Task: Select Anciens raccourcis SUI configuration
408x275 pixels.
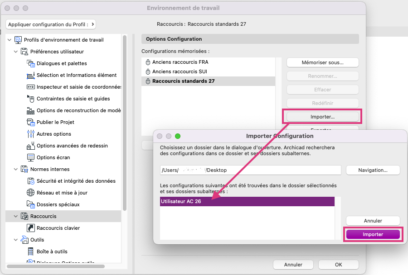Action: (208, 71)
